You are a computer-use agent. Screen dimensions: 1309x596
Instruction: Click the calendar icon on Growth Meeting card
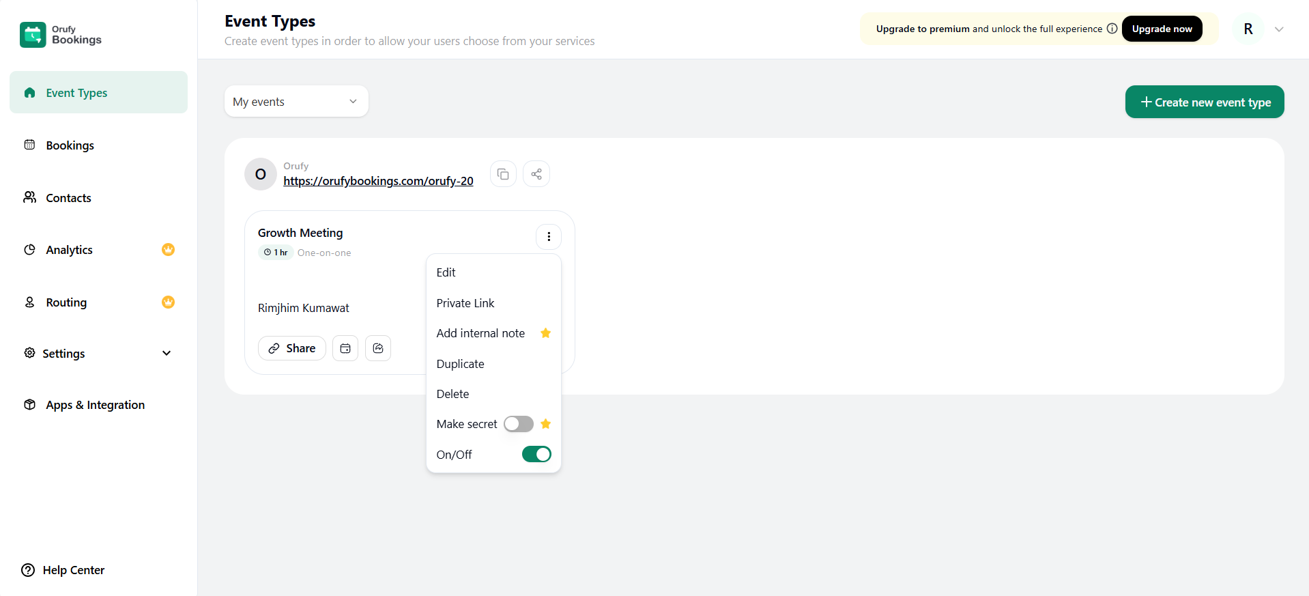coord(345,348)
